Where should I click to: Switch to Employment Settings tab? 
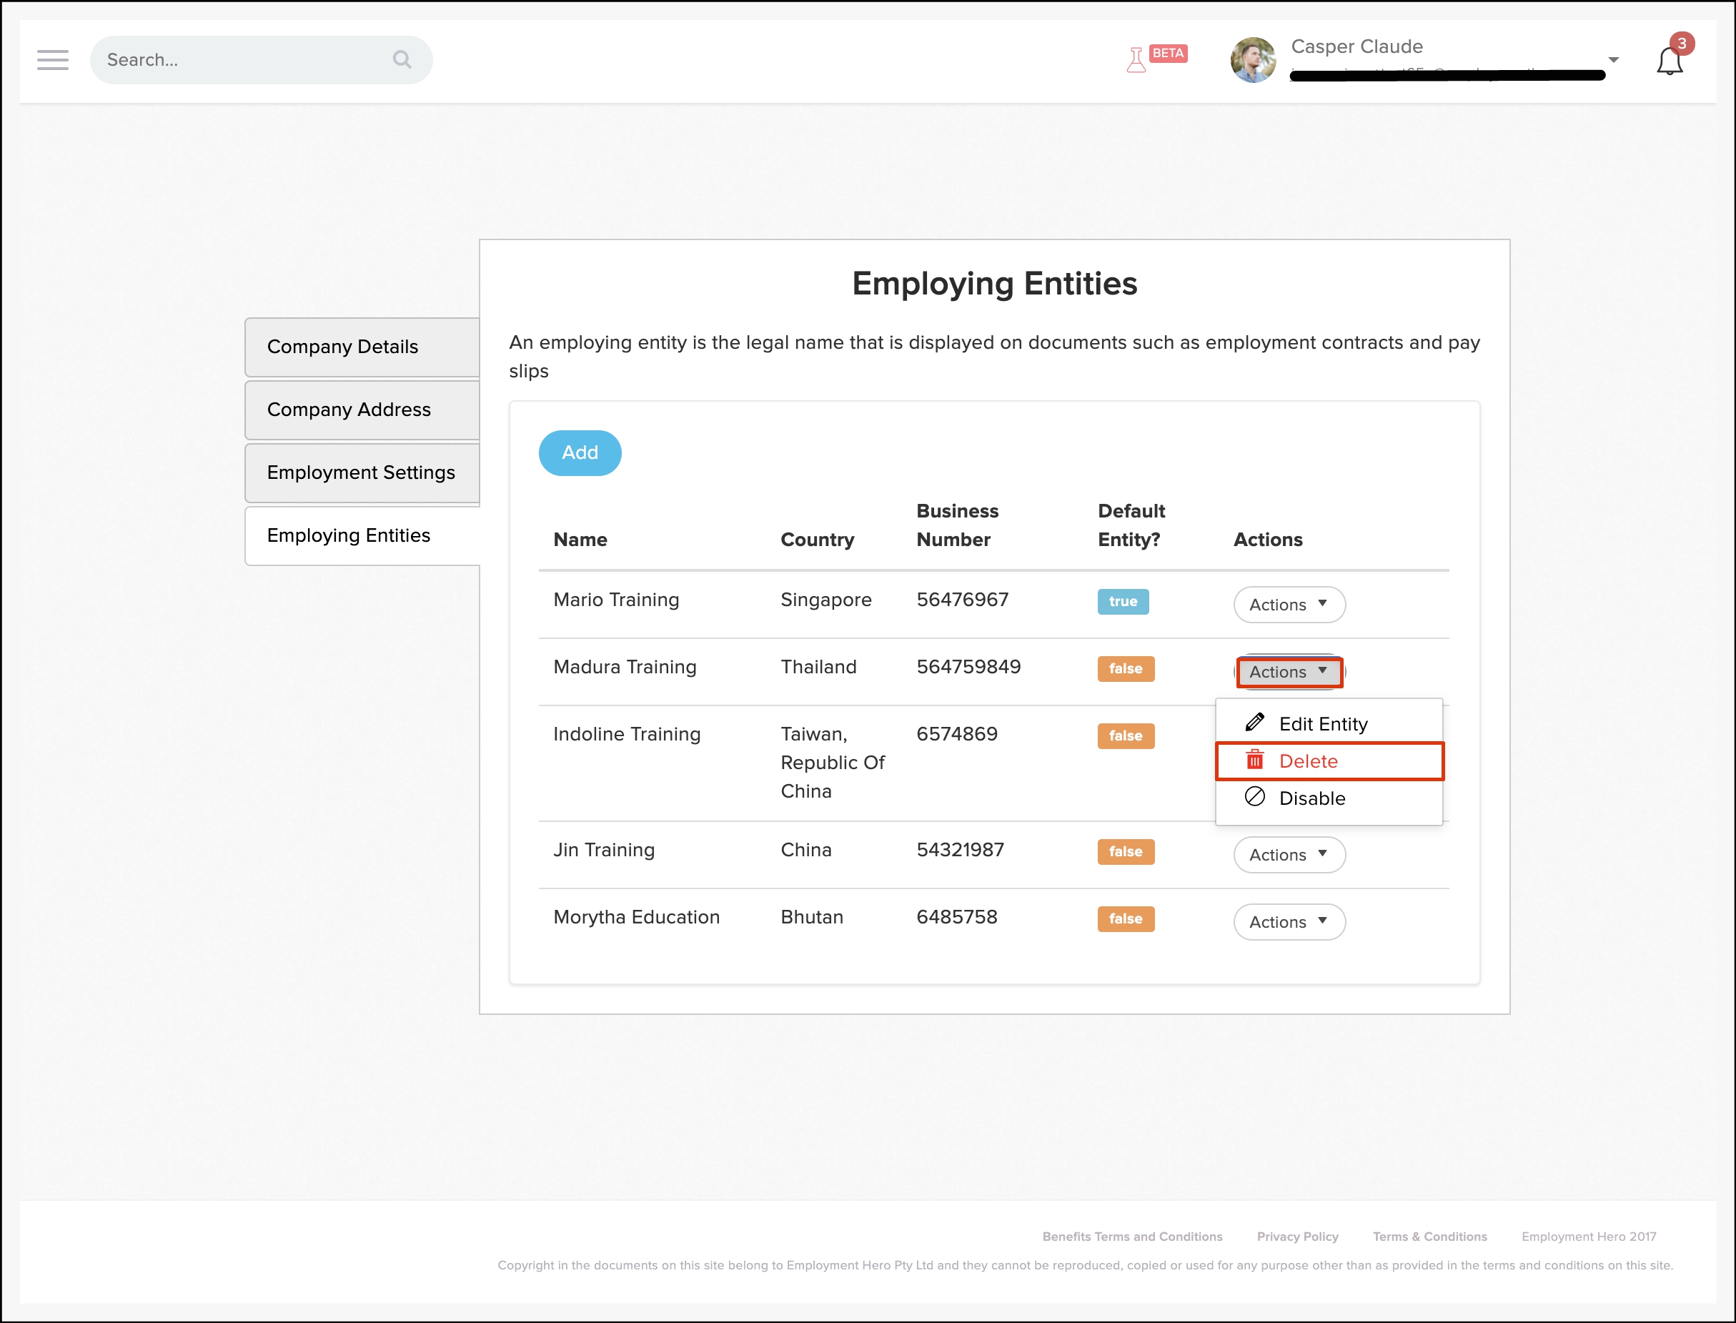(362, 472)
